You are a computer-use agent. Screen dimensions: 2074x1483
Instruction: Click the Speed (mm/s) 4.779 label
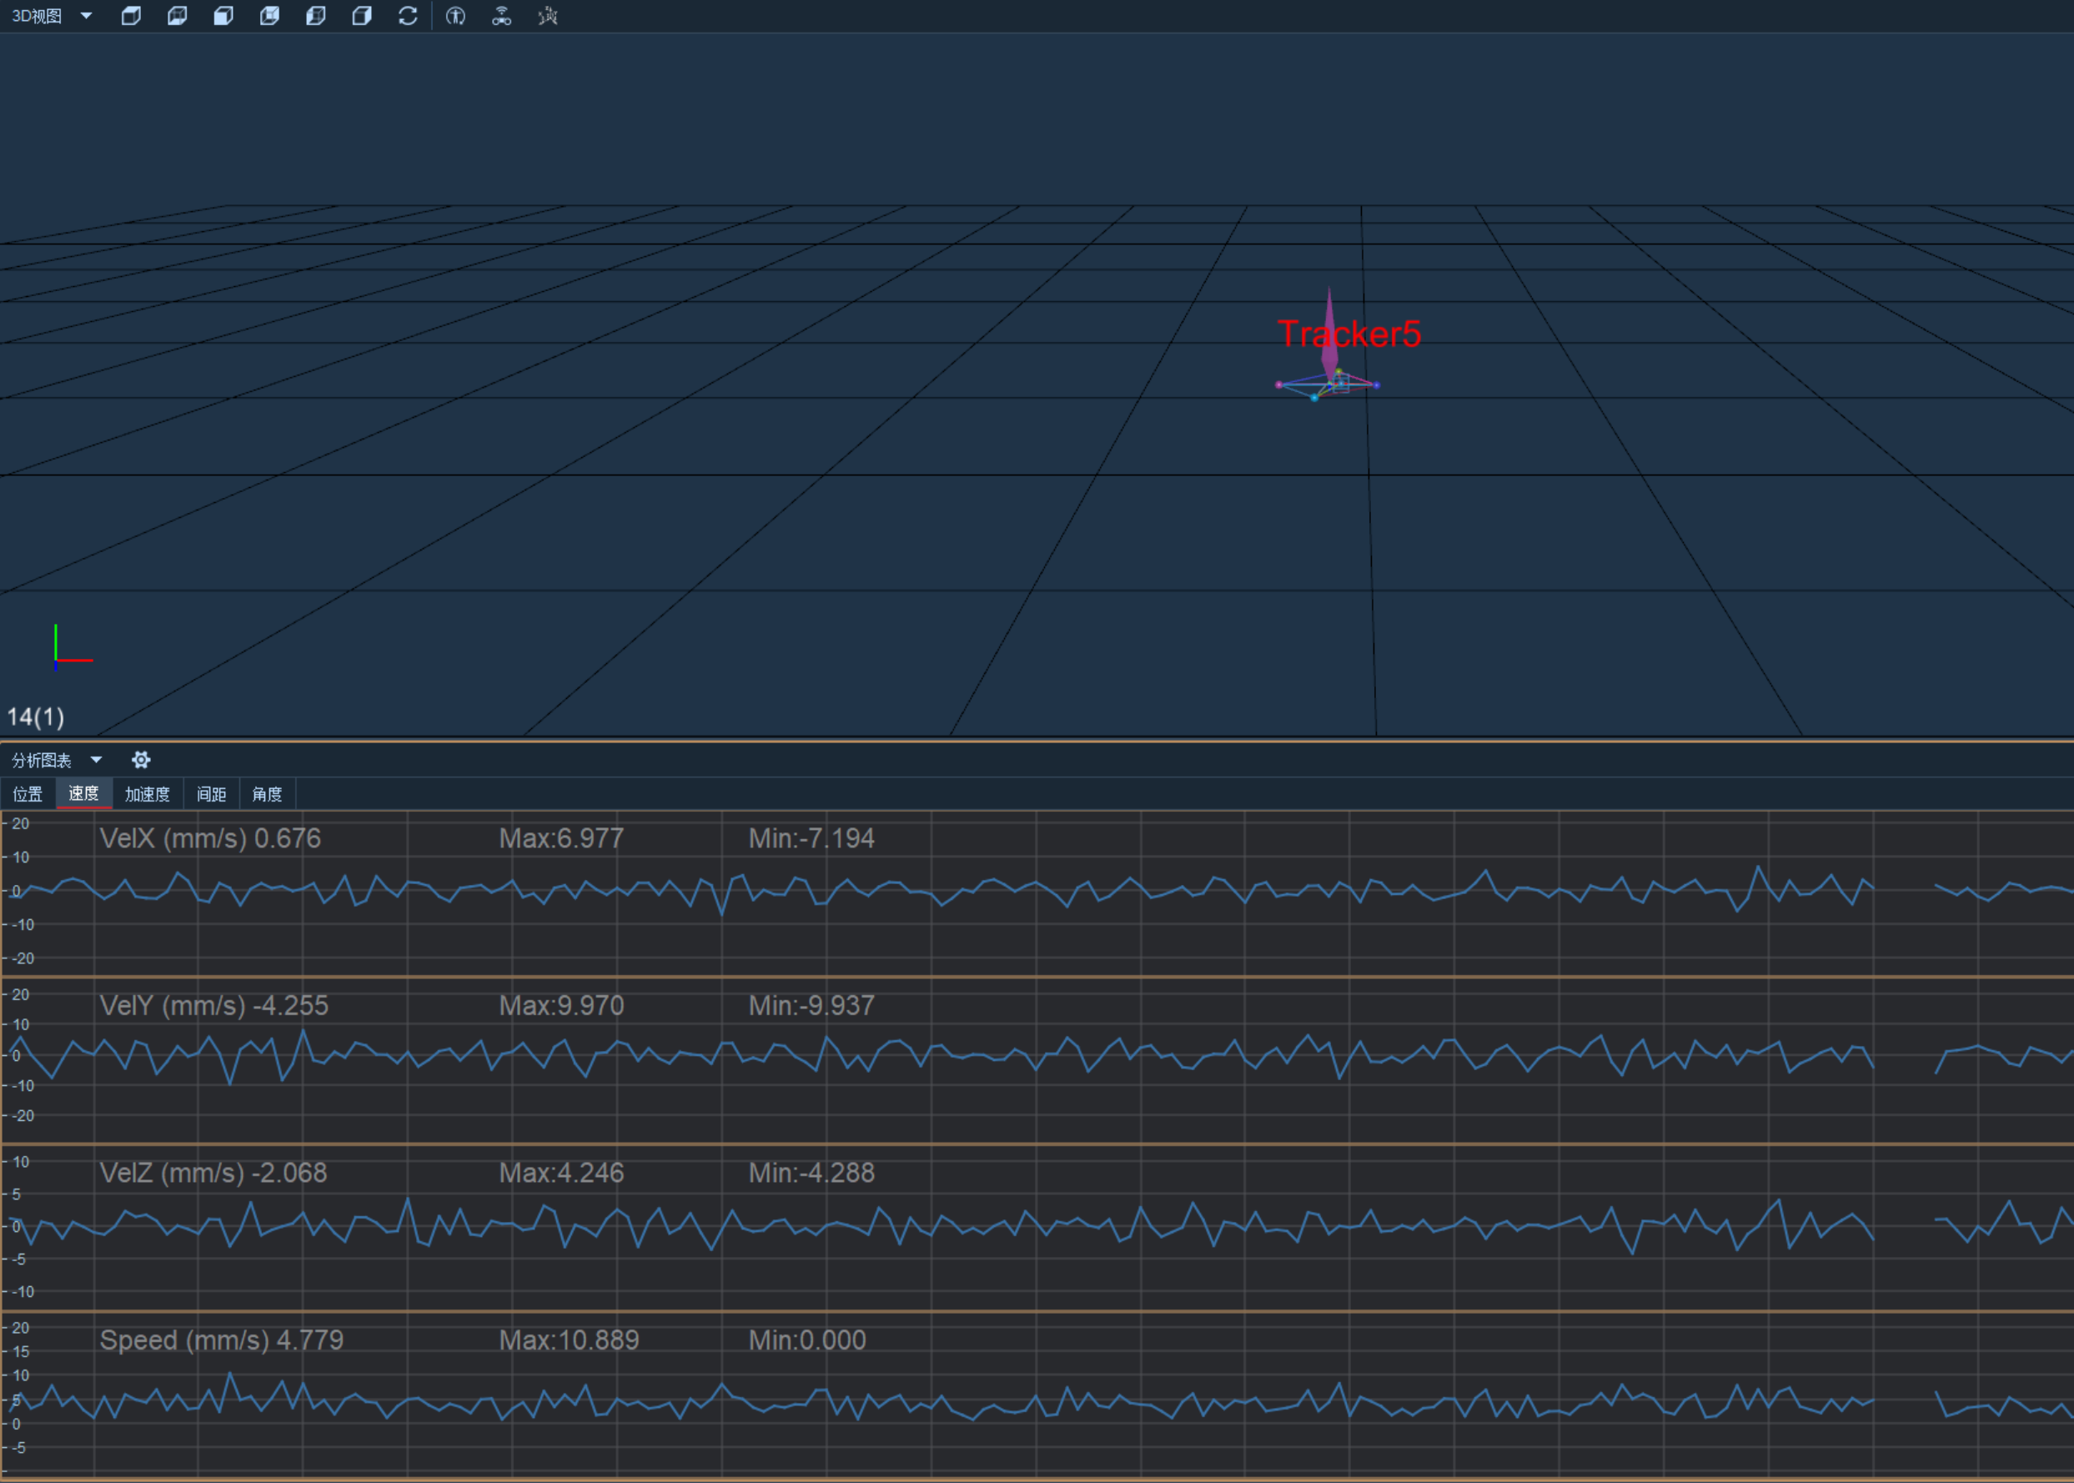click(221, 1340)
